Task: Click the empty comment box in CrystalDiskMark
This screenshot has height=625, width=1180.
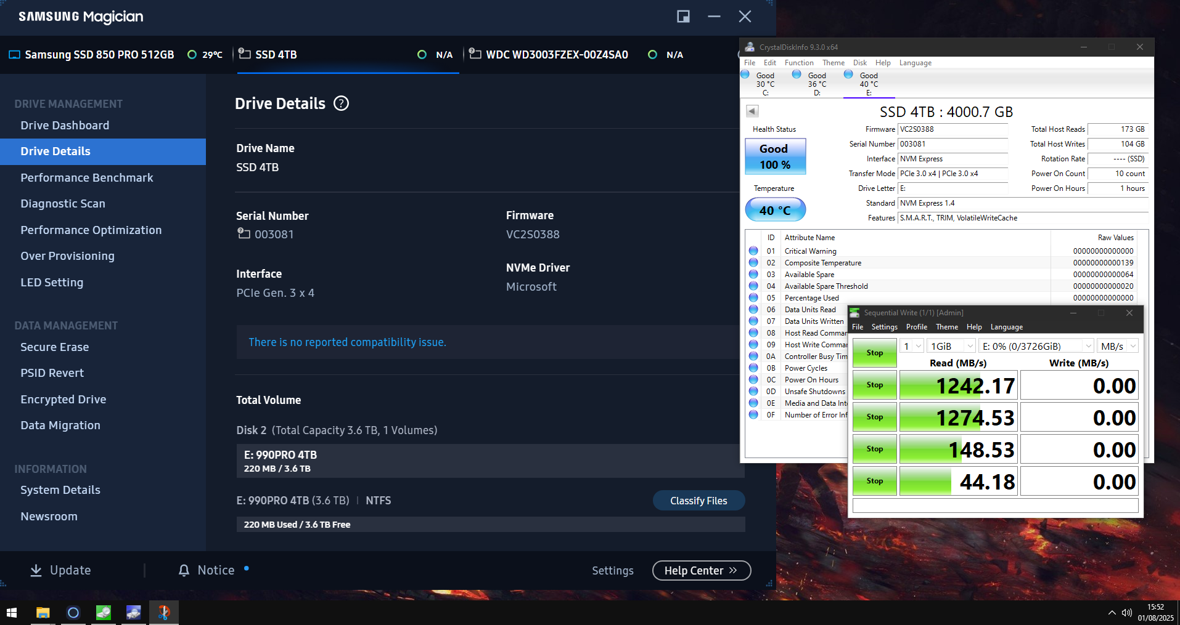Action: (x=995, y=506)
